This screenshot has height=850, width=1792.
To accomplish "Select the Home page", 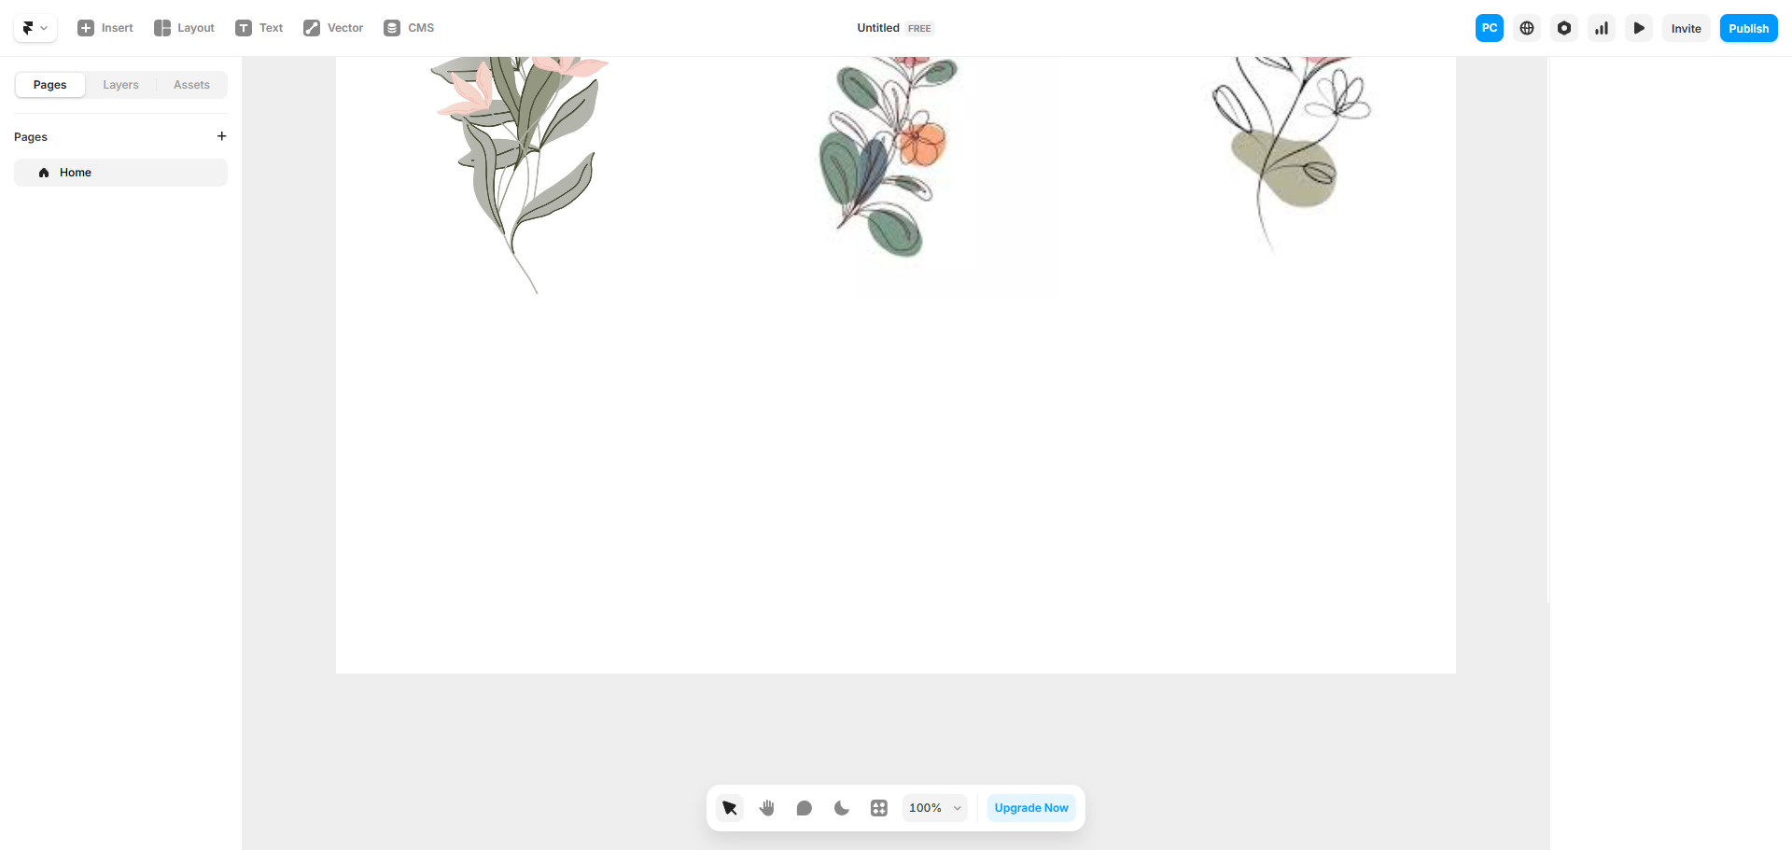I will (120, 173).
